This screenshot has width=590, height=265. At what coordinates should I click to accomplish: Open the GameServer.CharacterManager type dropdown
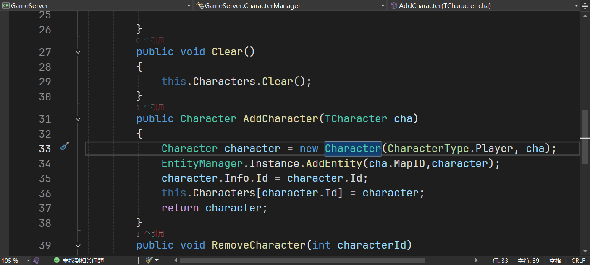click(x=383, y=5)
